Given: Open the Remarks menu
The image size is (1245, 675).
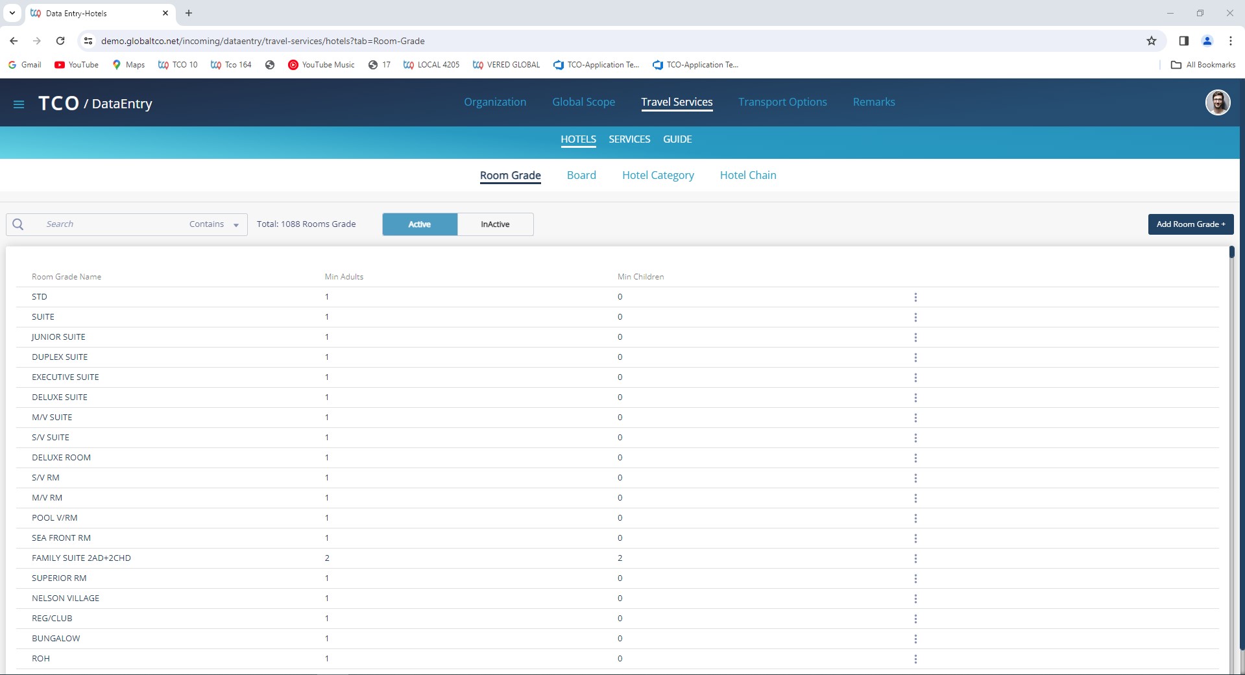Looking at the screenshot, I should point(874,102).
